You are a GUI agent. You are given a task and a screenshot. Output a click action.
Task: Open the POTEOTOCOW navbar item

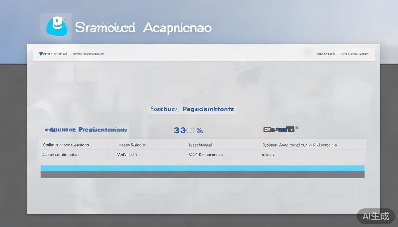pyautogui.click(x=55, y=54)
